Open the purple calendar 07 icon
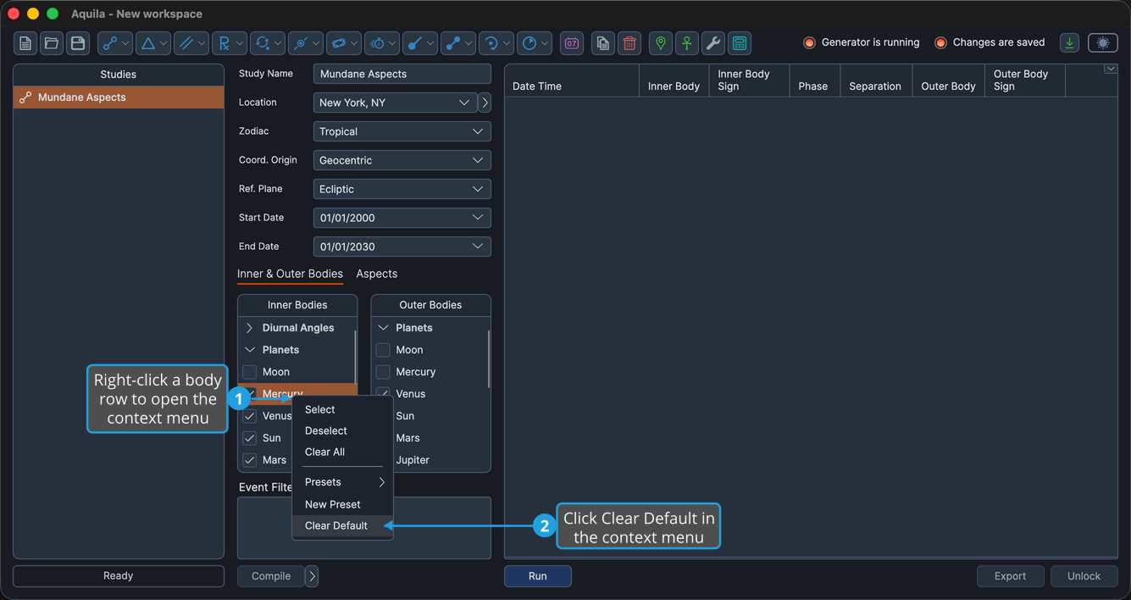The height and width of the screenshot is (600, 1131). pos(572,43)
